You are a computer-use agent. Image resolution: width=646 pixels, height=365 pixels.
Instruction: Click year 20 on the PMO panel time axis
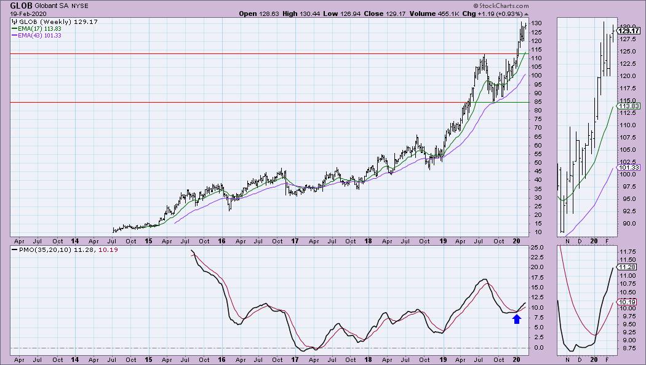coord(517,359)
